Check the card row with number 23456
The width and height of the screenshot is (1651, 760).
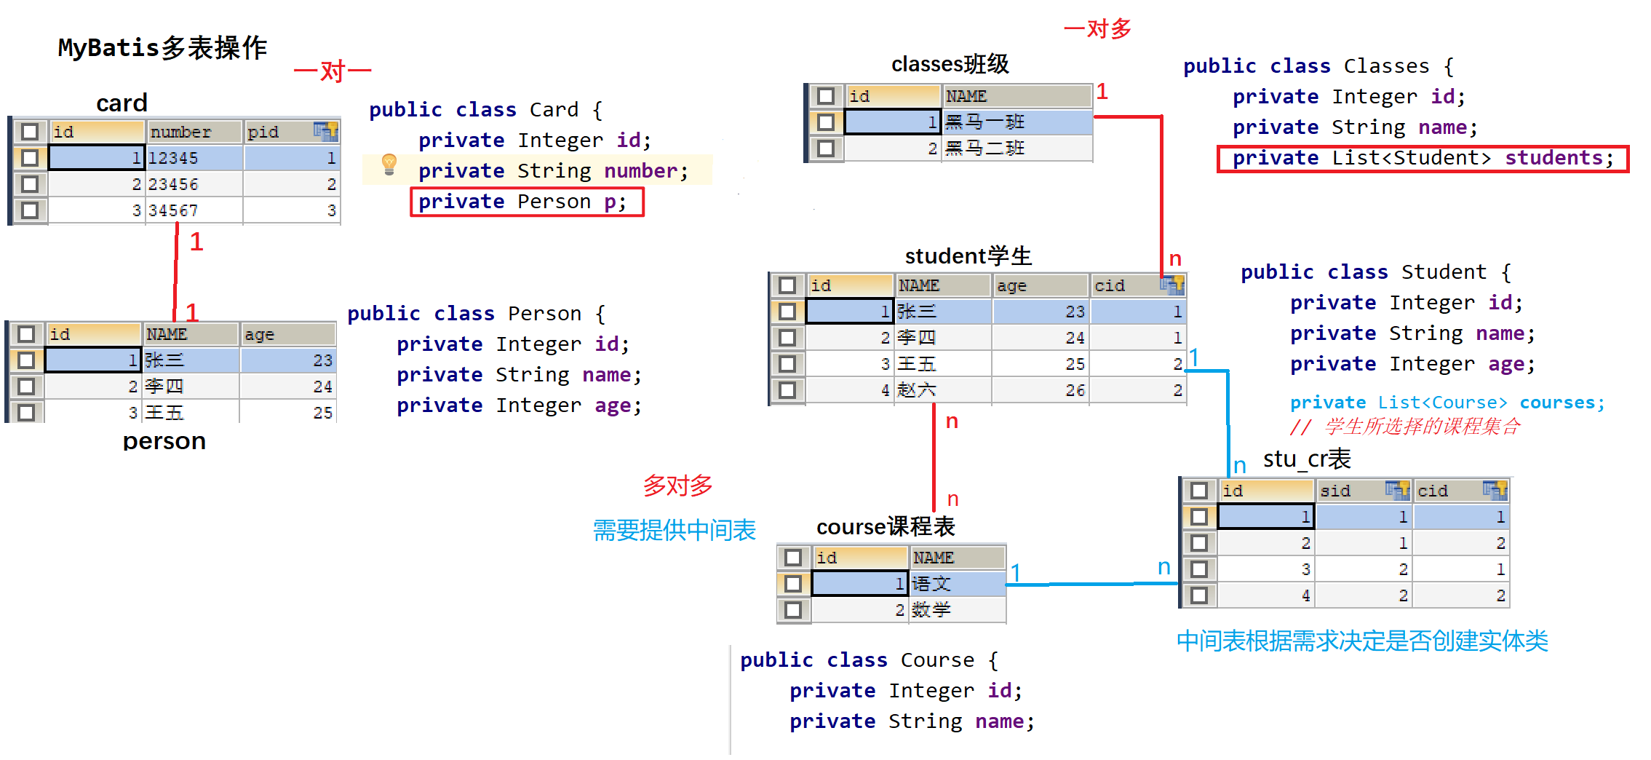(30, 184)
